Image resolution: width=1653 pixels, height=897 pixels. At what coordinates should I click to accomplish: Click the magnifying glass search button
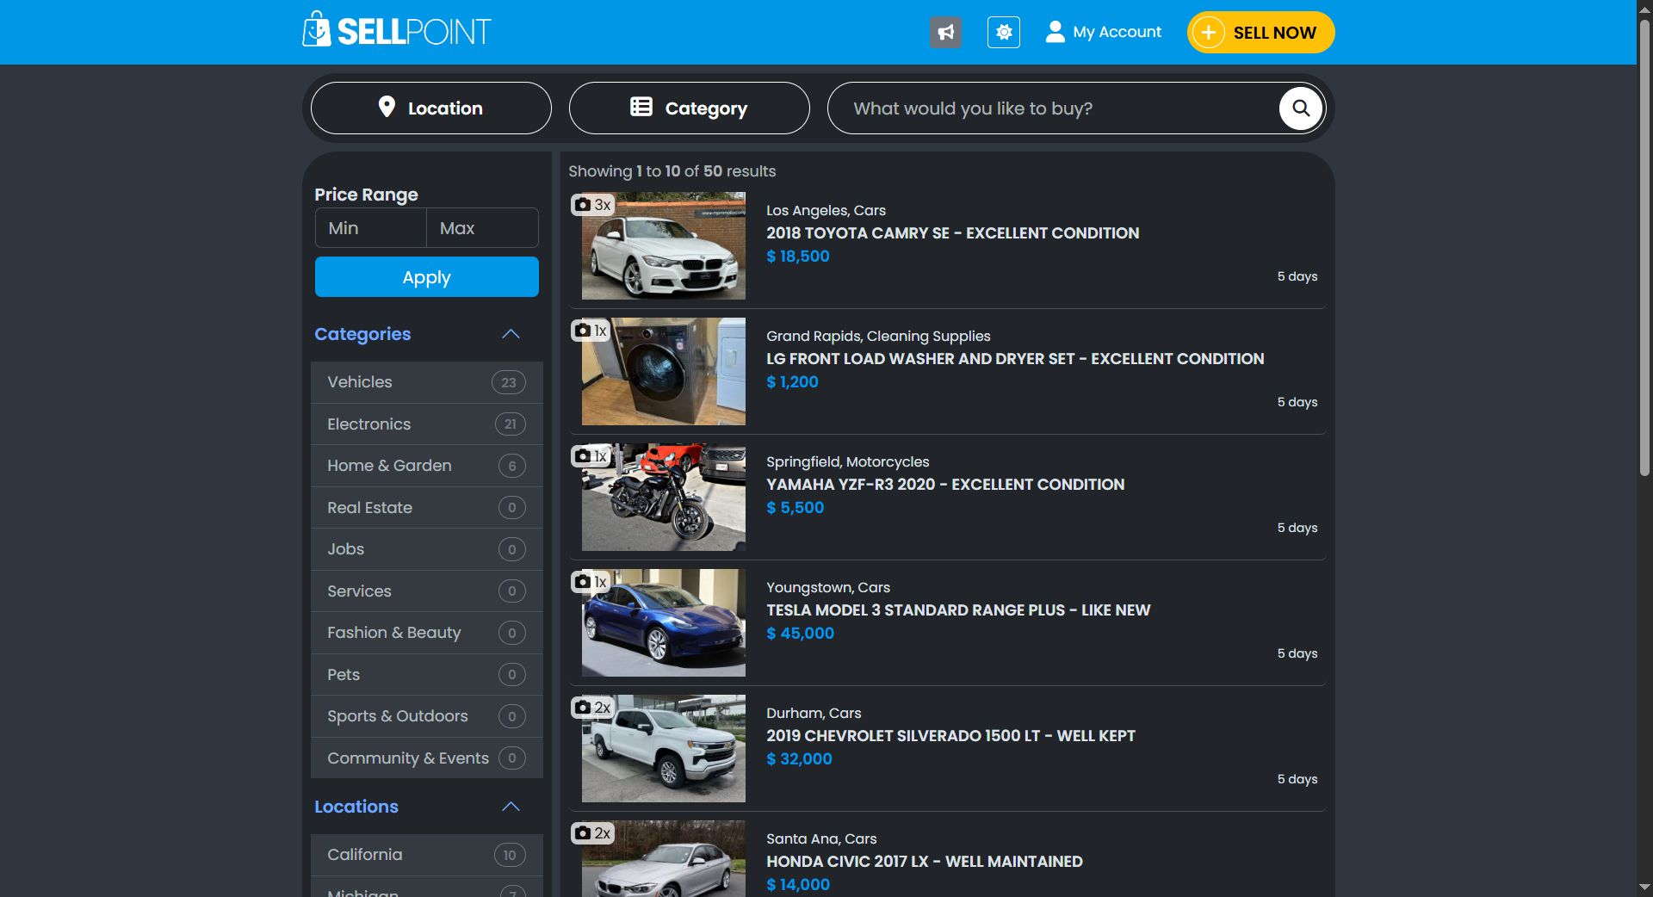click(x=1300, y=108)
